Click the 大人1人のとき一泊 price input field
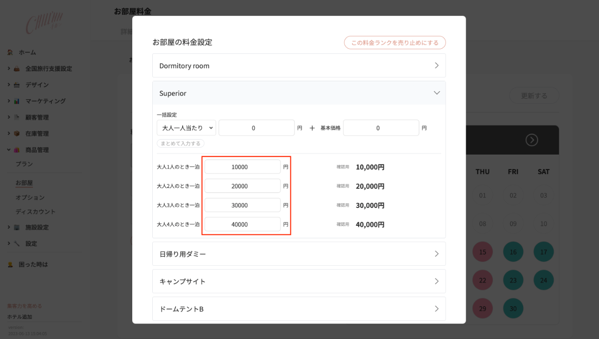This screenshot has width=599, height=339. coord(243,167)
